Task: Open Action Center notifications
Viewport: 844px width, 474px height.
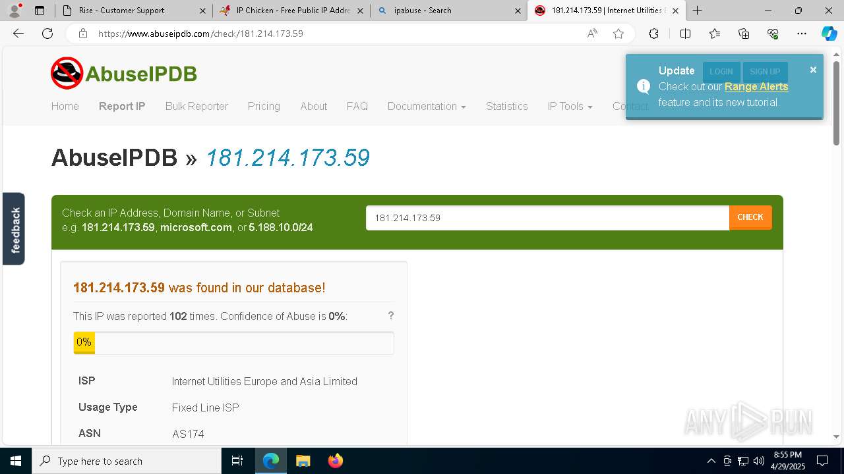Action: (x=822, y=461)
